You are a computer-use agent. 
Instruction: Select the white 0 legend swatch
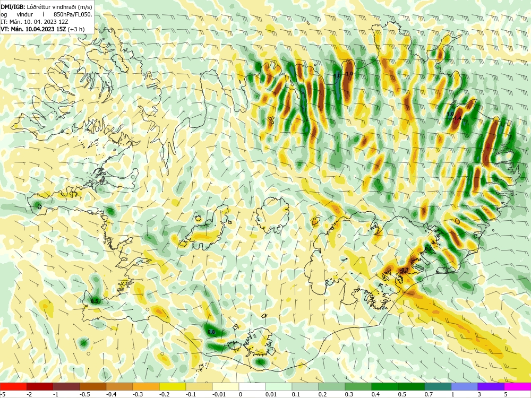(252, 386)
